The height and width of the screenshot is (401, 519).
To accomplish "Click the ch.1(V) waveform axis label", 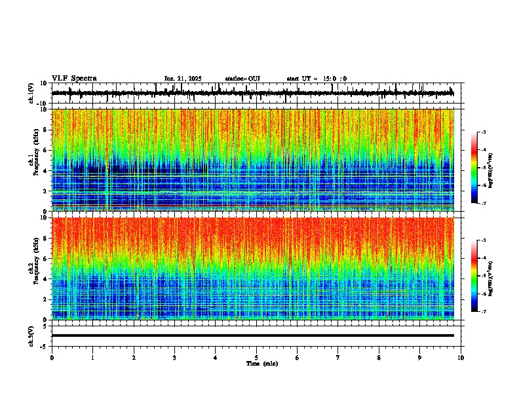I will coord(31,93).
